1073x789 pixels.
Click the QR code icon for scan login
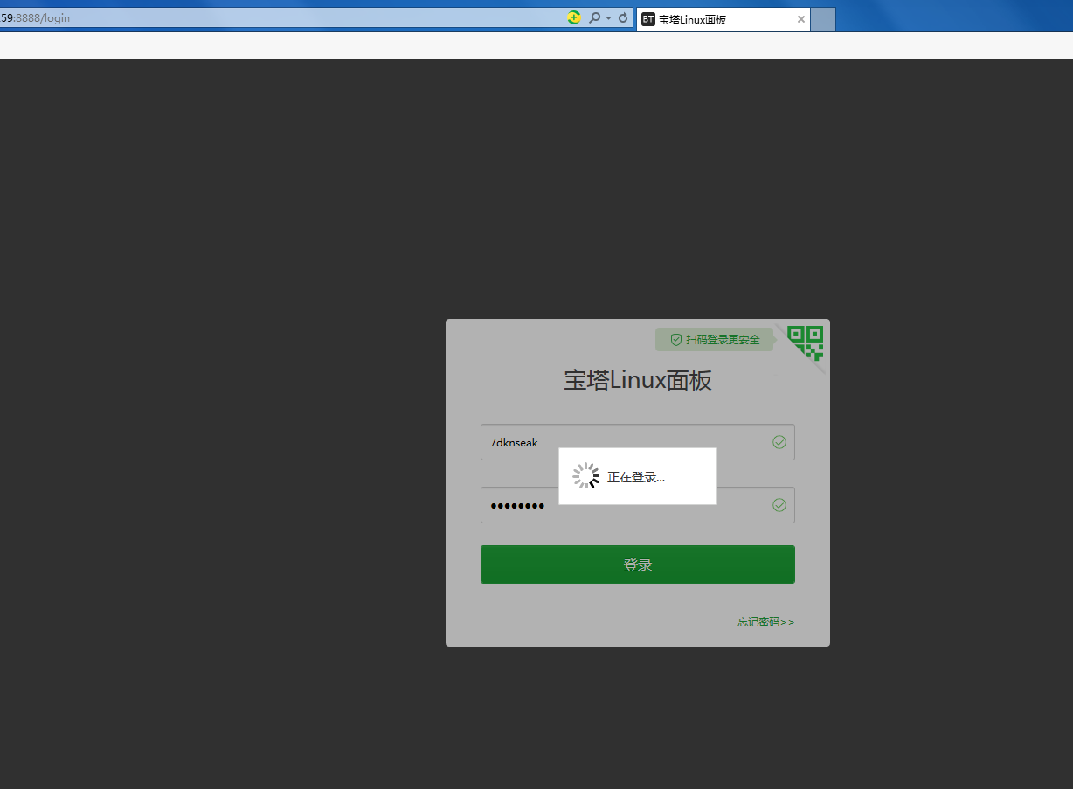805,343
